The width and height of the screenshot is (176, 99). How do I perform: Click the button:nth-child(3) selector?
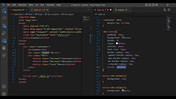coord(114,87)
